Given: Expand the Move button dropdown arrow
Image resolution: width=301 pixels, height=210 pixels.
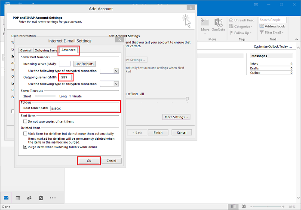Looking at the screenshot, I should (x=205, y=34).
